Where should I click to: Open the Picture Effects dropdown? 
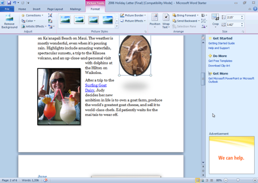coord(134,21)
